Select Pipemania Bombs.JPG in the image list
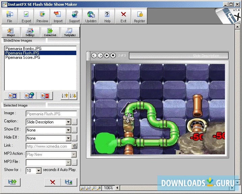 click(x=41, y=49)
